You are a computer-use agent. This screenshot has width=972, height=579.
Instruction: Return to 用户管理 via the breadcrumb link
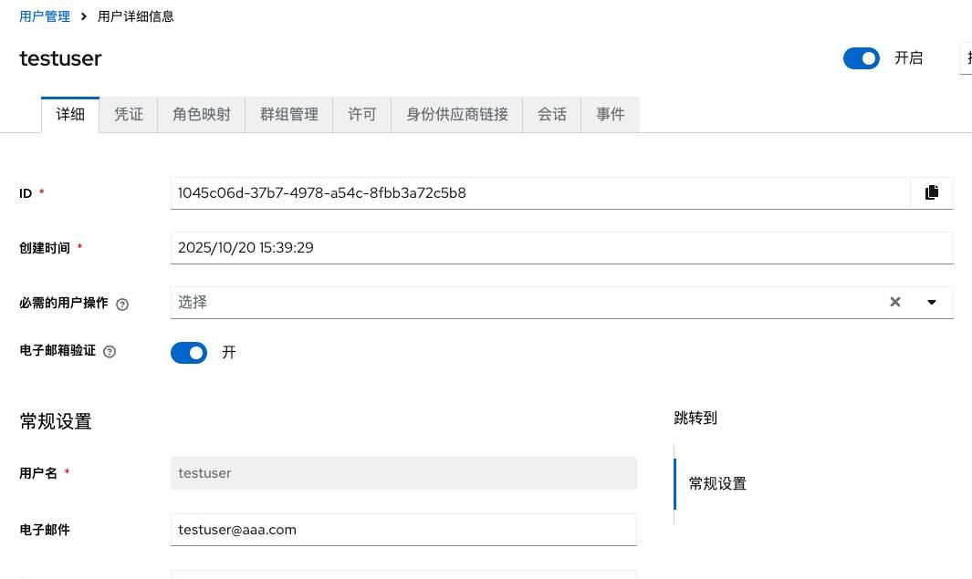point(44,16)
